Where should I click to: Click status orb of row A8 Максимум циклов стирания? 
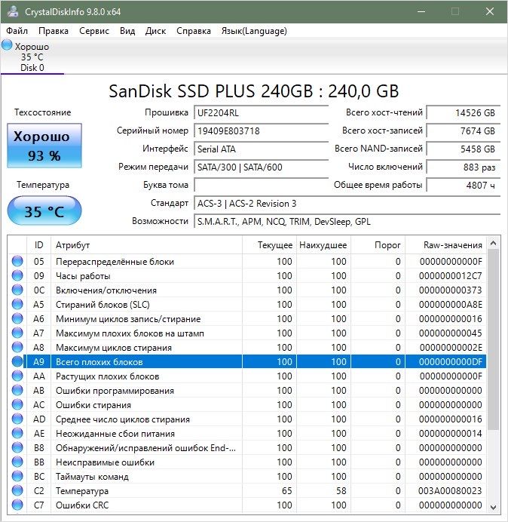[x=17, y=347]
